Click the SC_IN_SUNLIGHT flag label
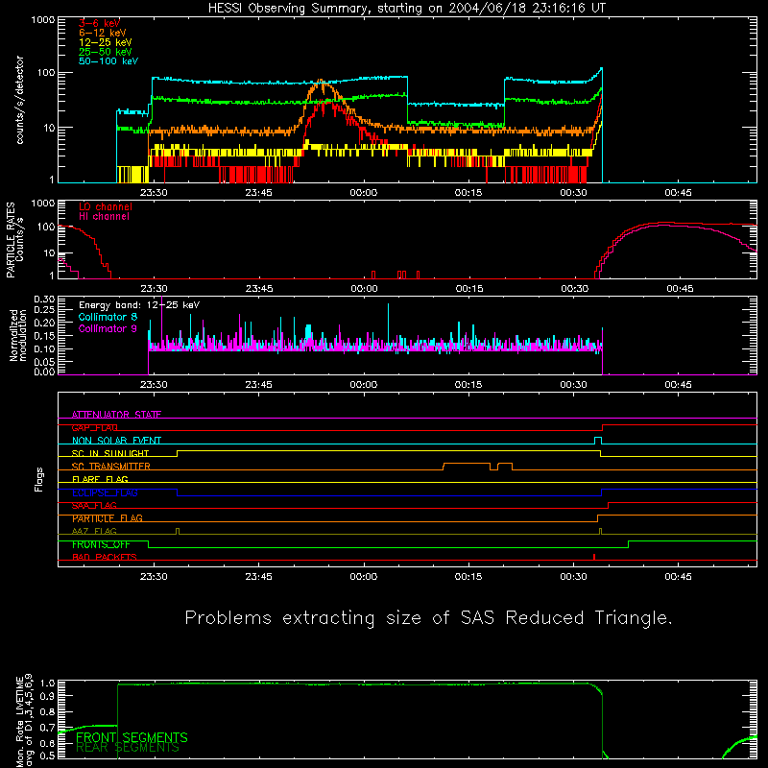768x768 pixels. [x=110, y=453]
